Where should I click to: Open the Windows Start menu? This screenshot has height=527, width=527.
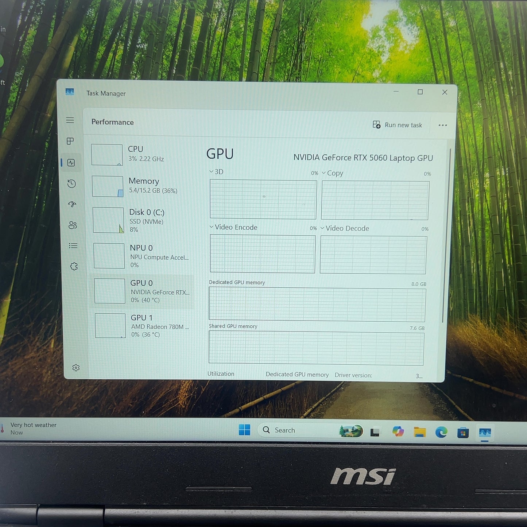point(244,430)
